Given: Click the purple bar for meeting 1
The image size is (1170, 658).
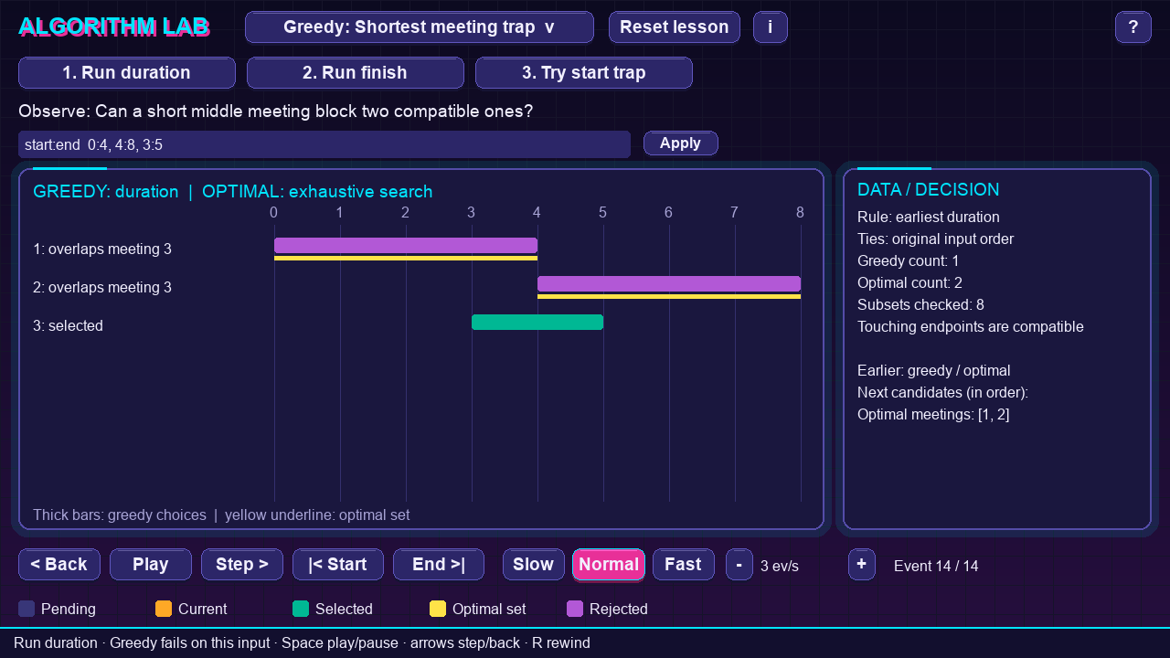Looking at the screenshot, I should [406, 245].
